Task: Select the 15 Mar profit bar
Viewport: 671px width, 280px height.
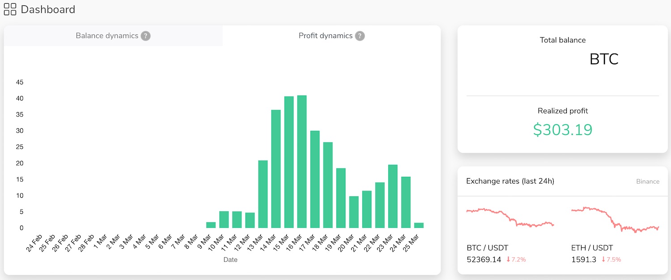Action: [289, 162]
